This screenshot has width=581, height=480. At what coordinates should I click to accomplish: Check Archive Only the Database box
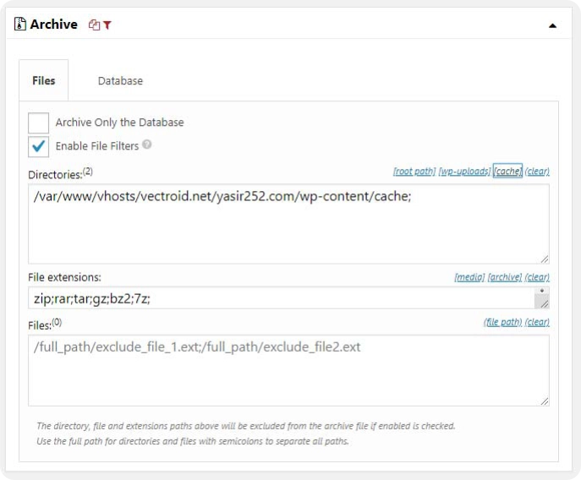(x=39, y=123)
